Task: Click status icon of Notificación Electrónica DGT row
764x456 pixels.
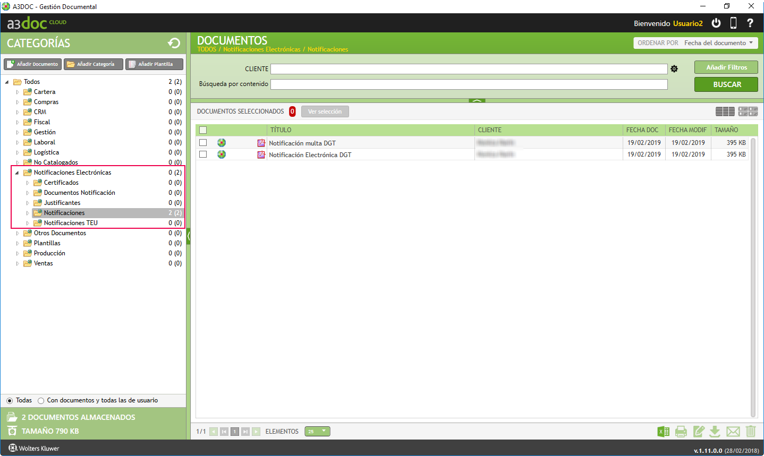Action: (222, 154)
